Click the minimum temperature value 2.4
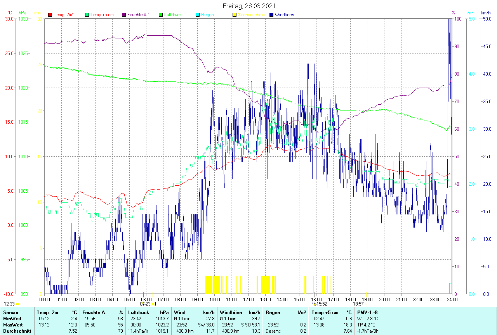The width and height of the screenshot is (497, 335). (74, 319)
